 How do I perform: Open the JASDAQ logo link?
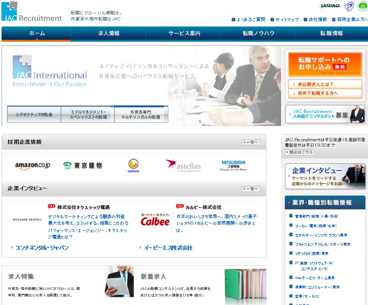click(329, 7)
